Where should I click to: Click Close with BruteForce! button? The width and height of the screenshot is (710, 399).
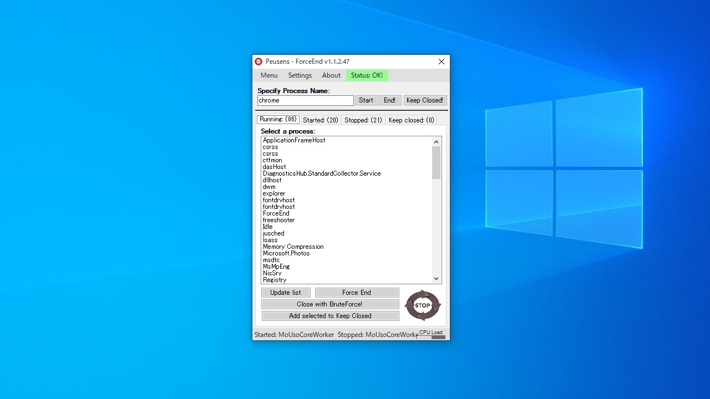click(x=329, y=304)
